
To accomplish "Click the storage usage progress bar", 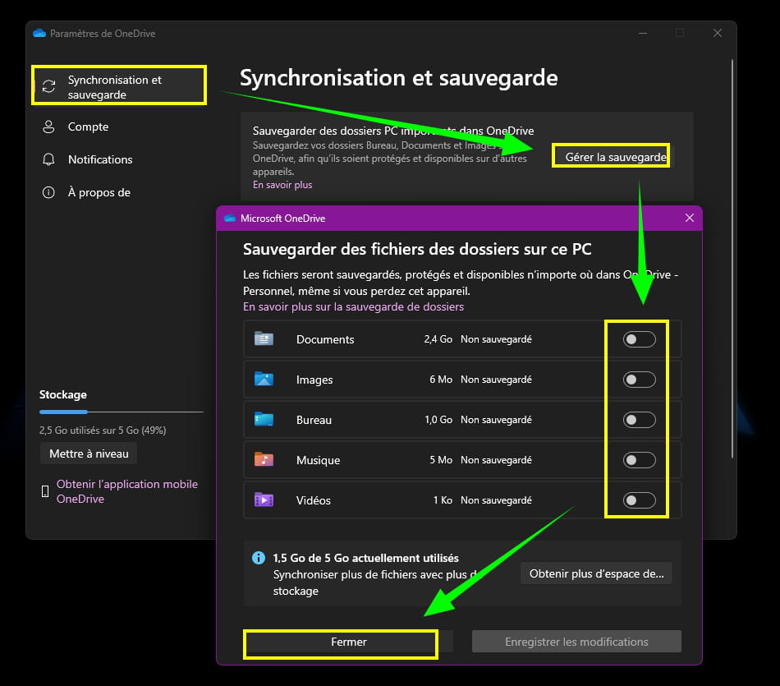I will pos(122,412).
